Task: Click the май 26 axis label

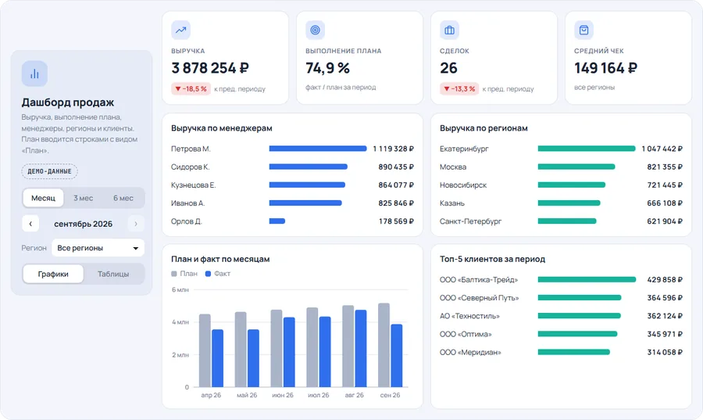Action: click(247, 395)
